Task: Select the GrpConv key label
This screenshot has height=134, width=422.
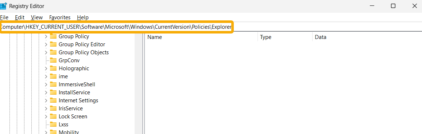Action: pyautogui.click(x=69, y=60)
